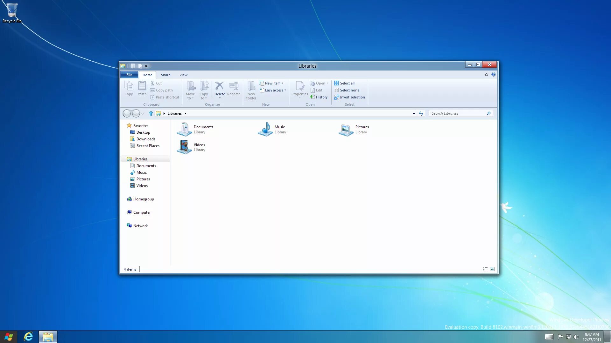This screenshot has width=611, height=343.
Task: Open the File menu tab
Action: coord(129,75)
